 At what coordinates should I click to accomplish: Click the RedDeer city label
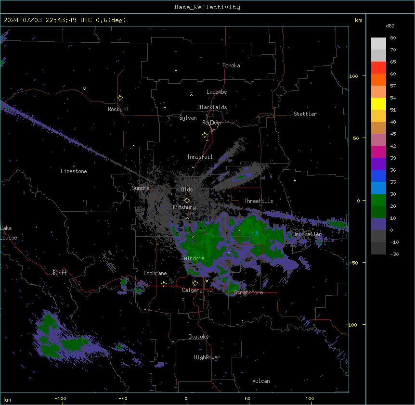212,123
